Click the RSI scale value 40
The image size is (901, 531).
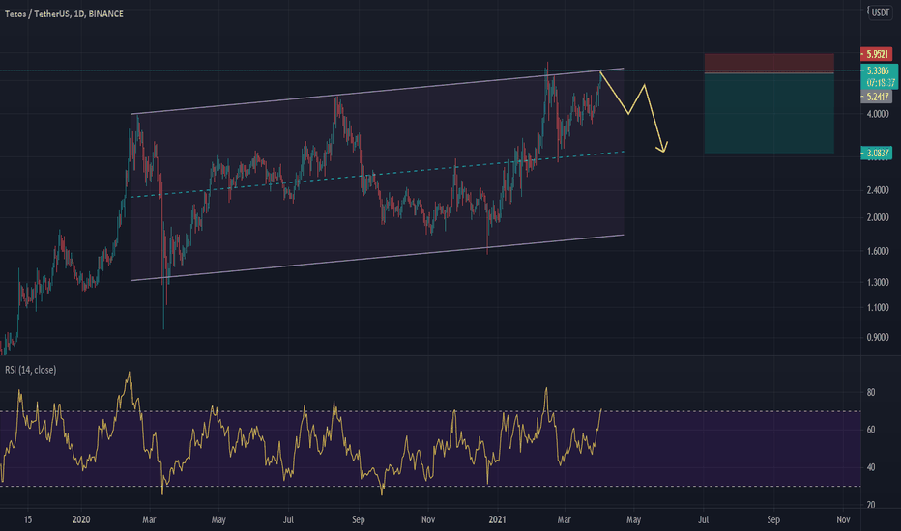(870, 467)
